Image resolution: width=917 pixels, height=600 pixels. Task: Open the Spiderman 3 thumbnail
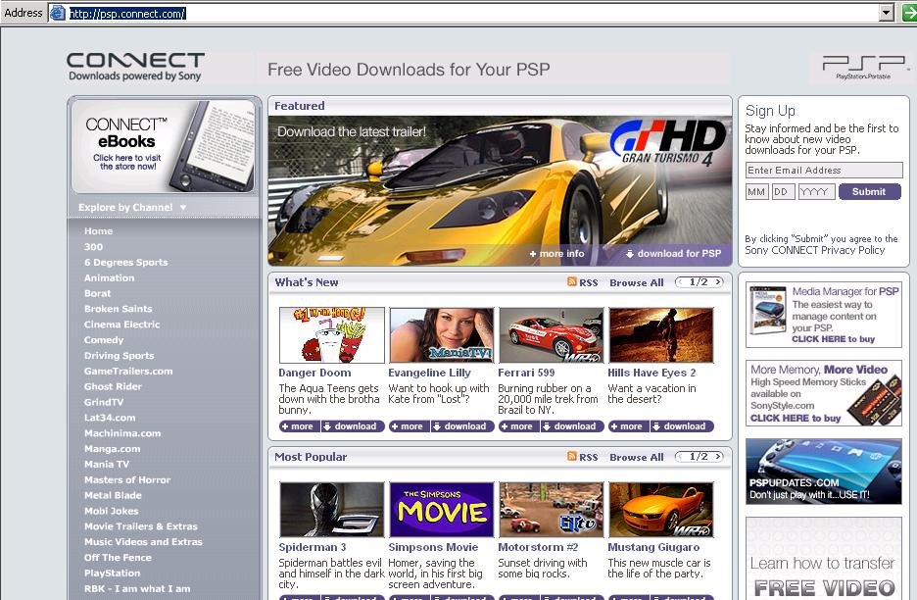coord(331,509)
